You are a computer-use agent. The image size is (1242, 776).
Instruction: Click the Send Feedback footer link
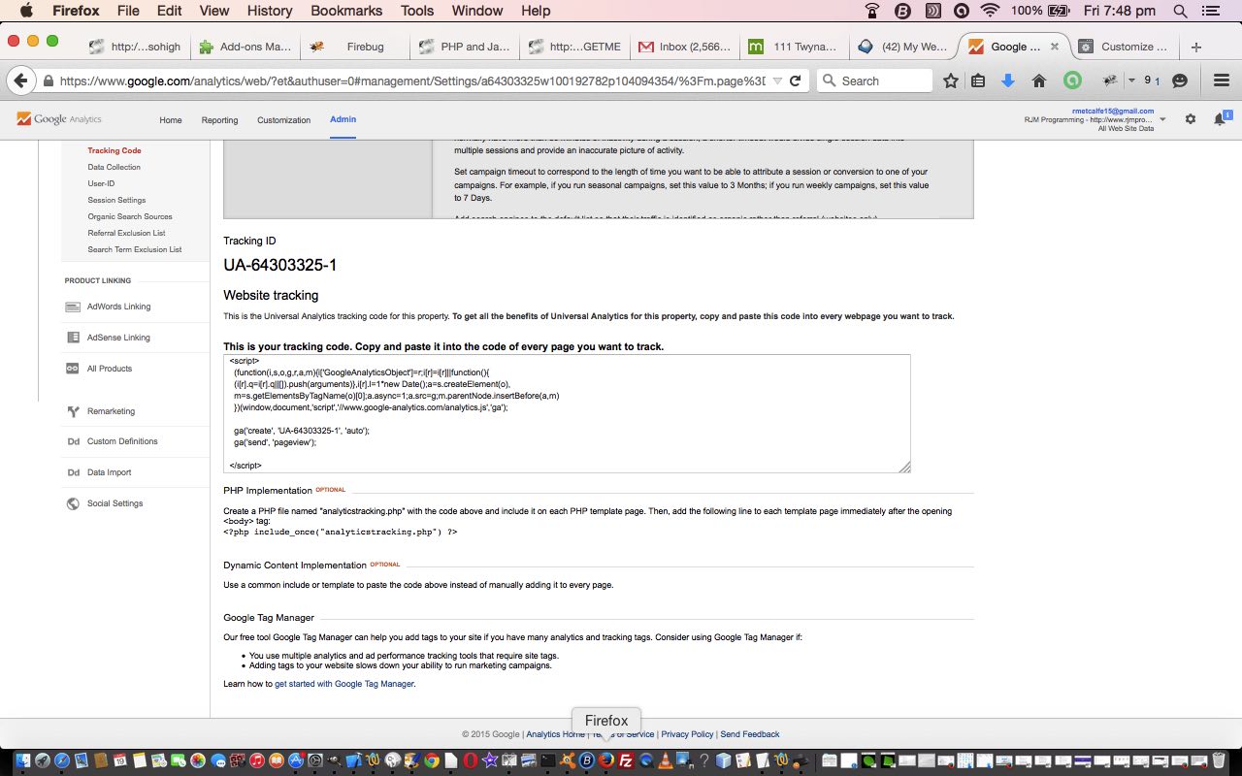pos(750,734)
